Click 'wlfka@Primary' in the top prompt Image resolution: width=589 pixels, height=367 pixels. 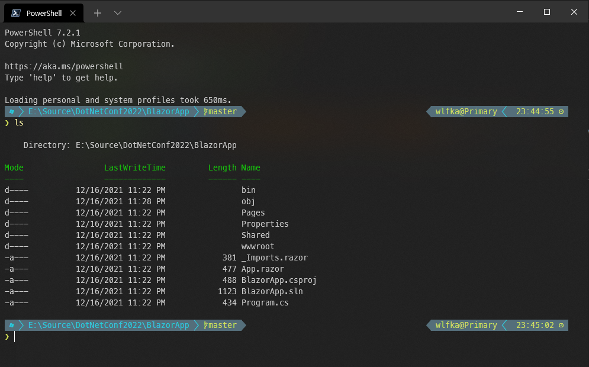466,111
